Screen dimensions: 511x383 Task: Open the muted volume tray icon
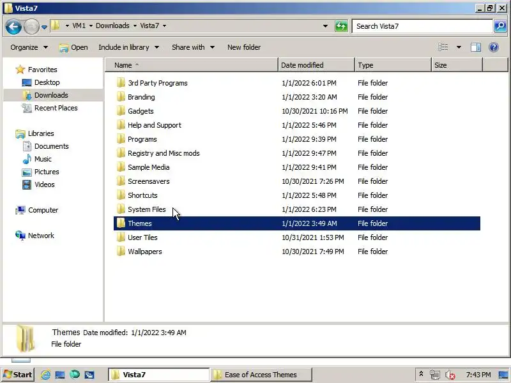tap(450, 375)
